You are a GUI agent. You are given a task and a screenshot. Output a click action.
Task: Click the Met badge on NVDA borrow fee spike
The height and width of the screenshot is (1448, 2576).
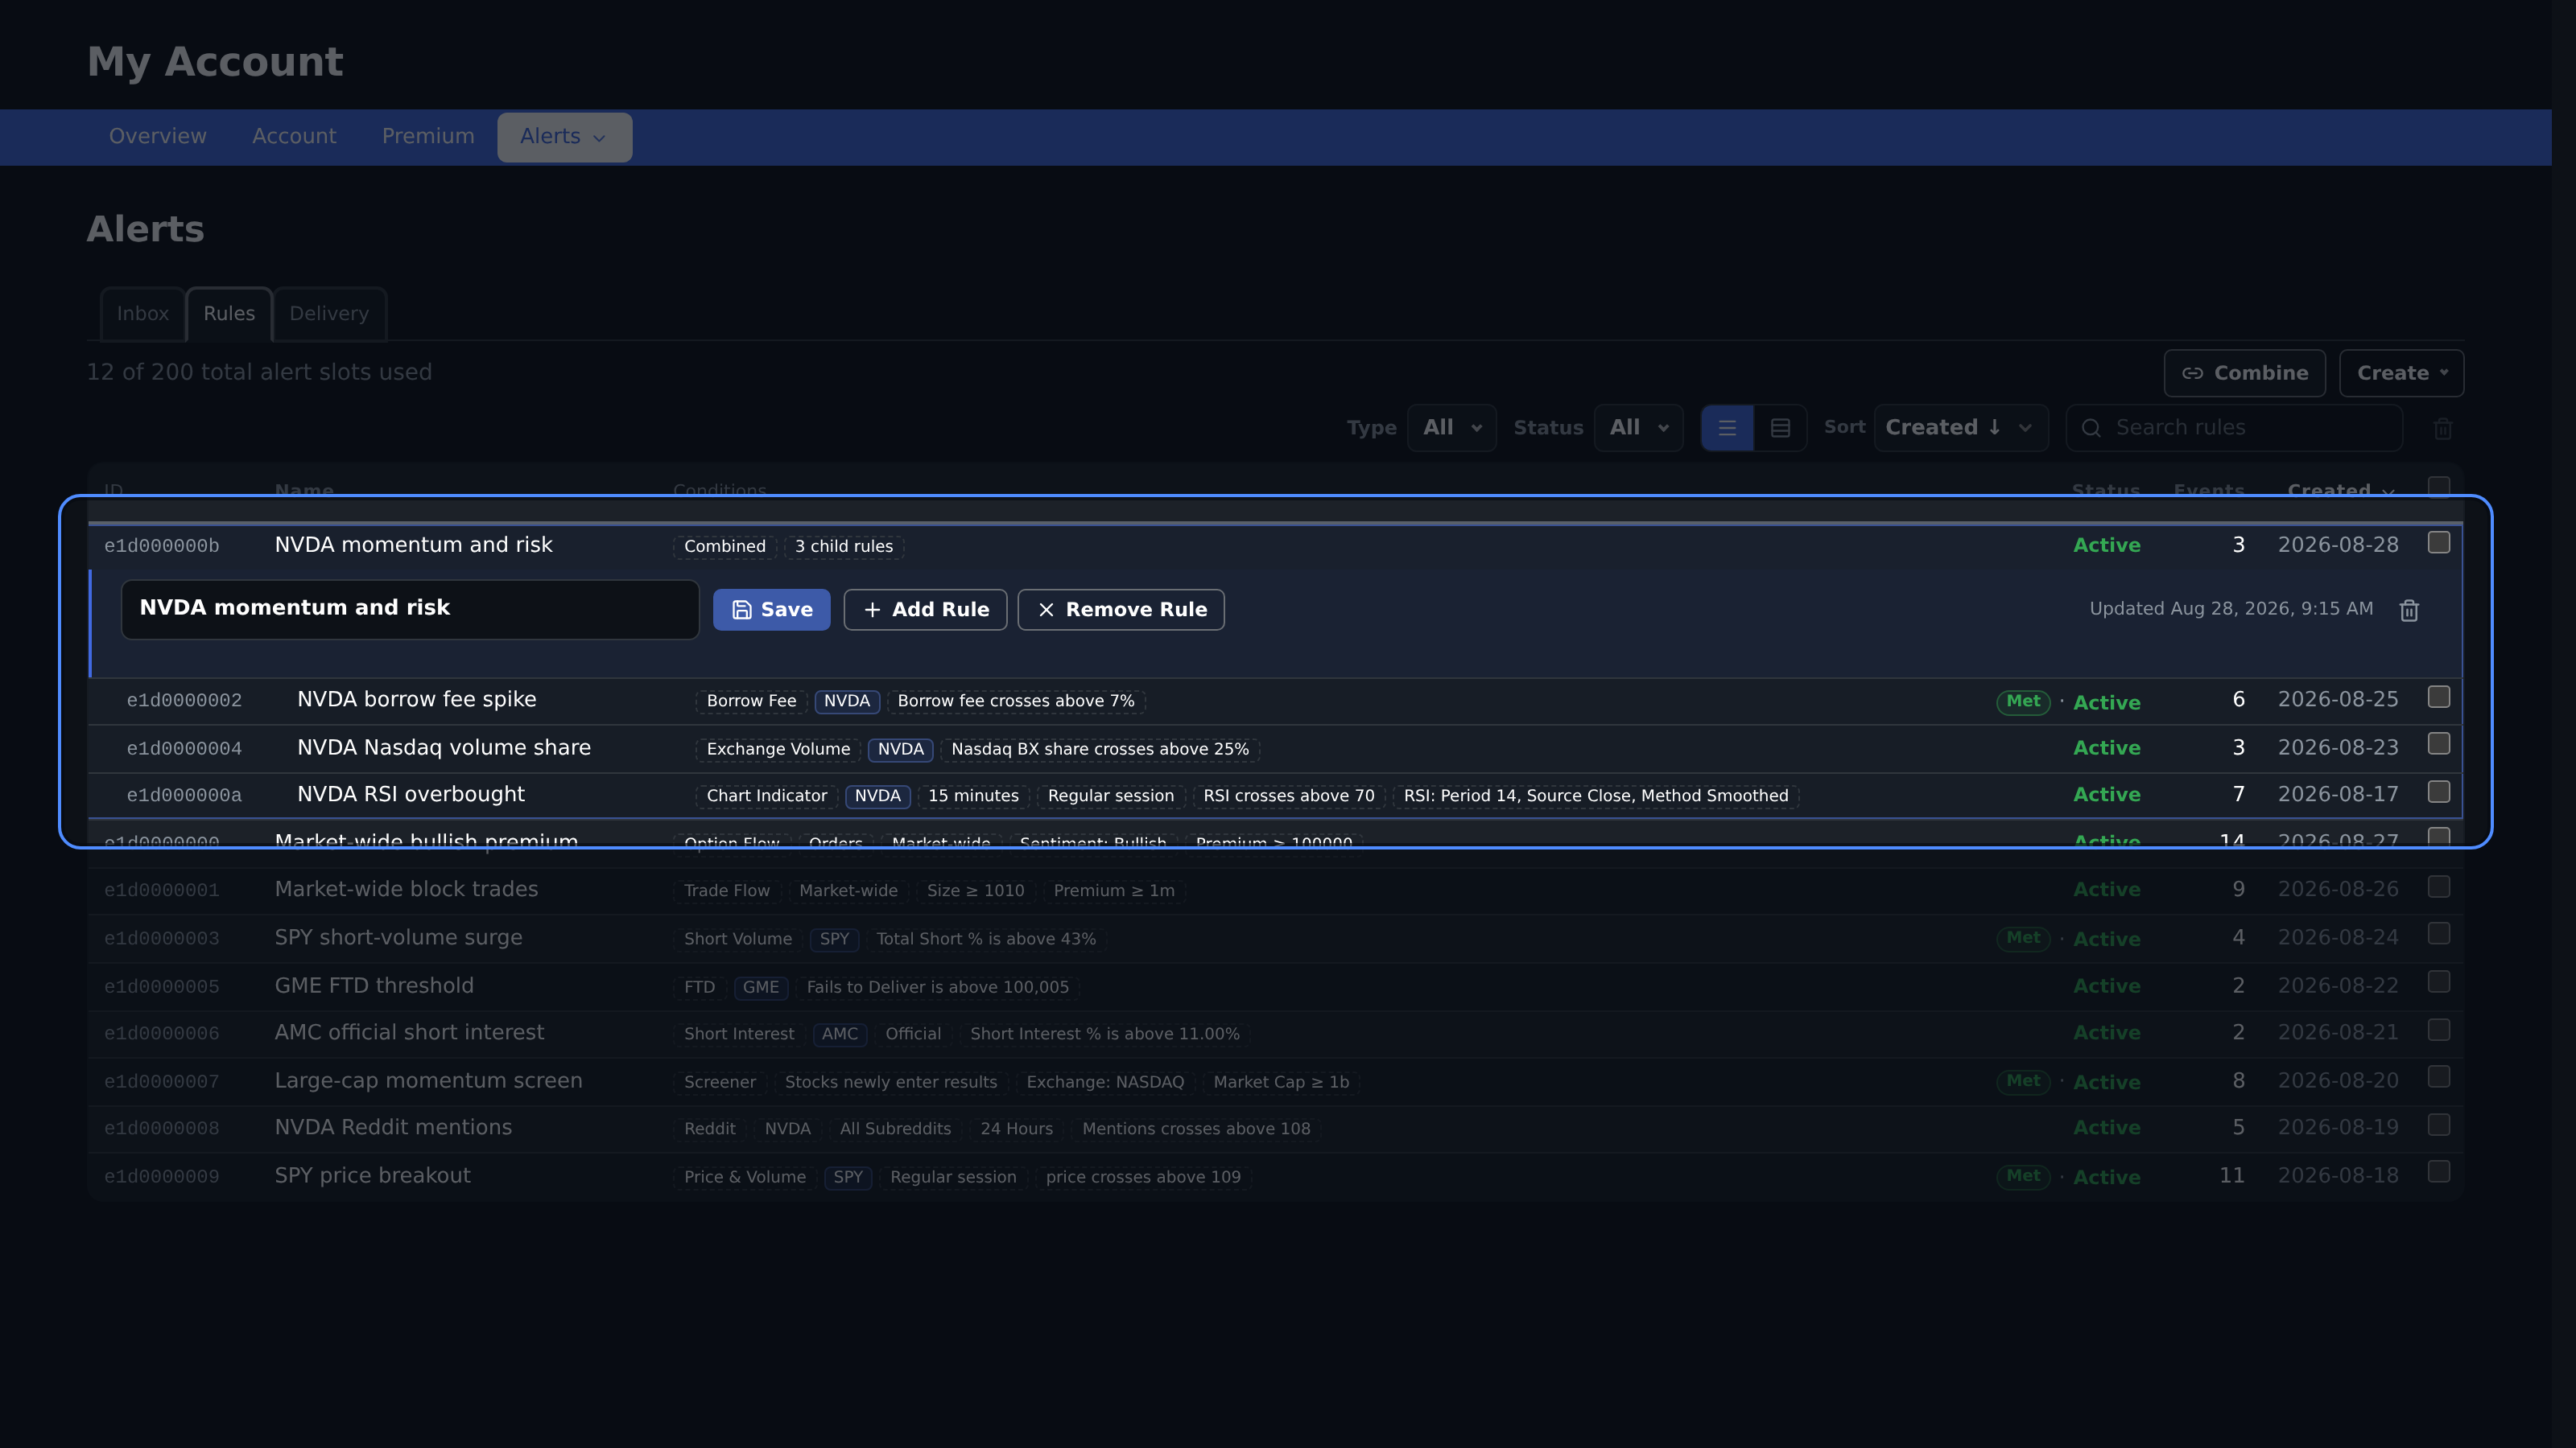[x=2023, y=701]
